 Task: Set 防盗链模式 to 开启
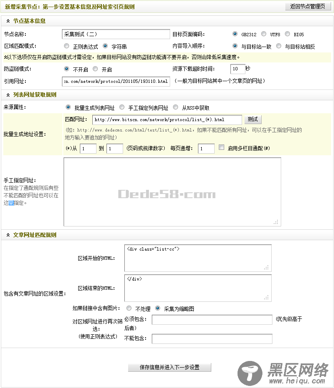tap(95, 69)
